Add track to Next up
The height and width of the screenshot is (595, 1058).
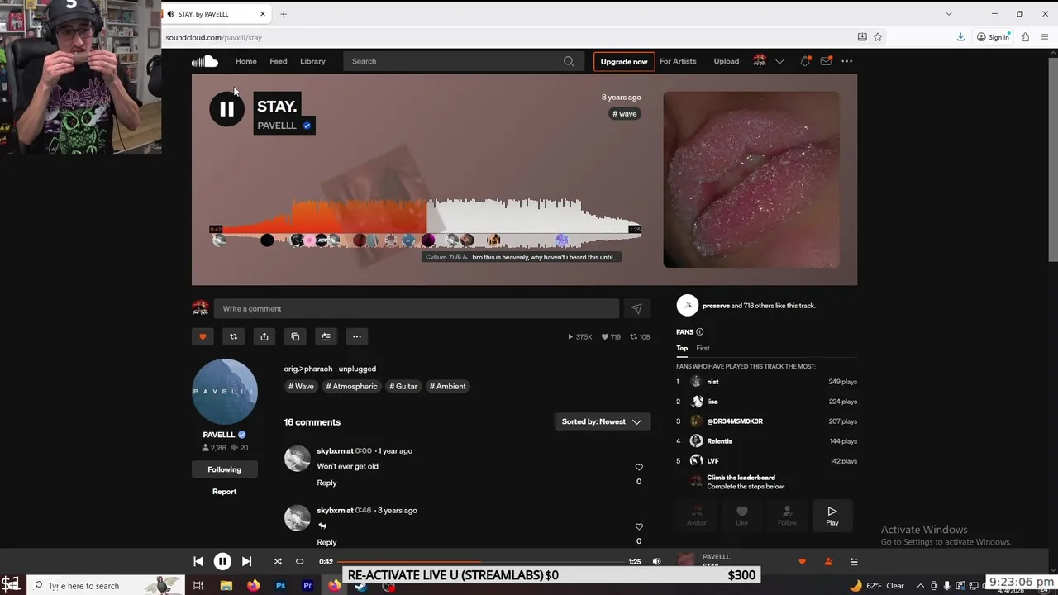point(326,336)
